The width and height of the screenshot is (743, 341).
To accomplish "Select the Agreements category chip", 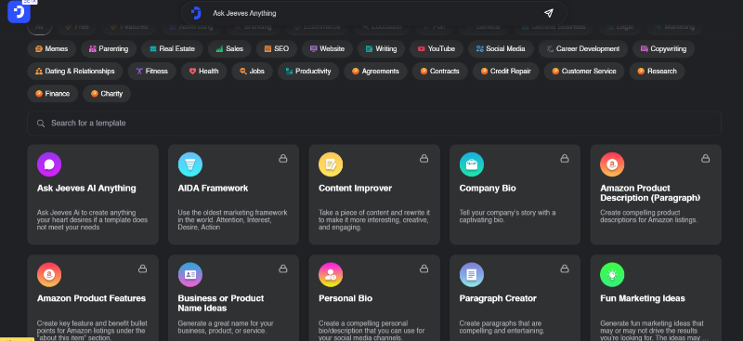I will click(376, 72).
